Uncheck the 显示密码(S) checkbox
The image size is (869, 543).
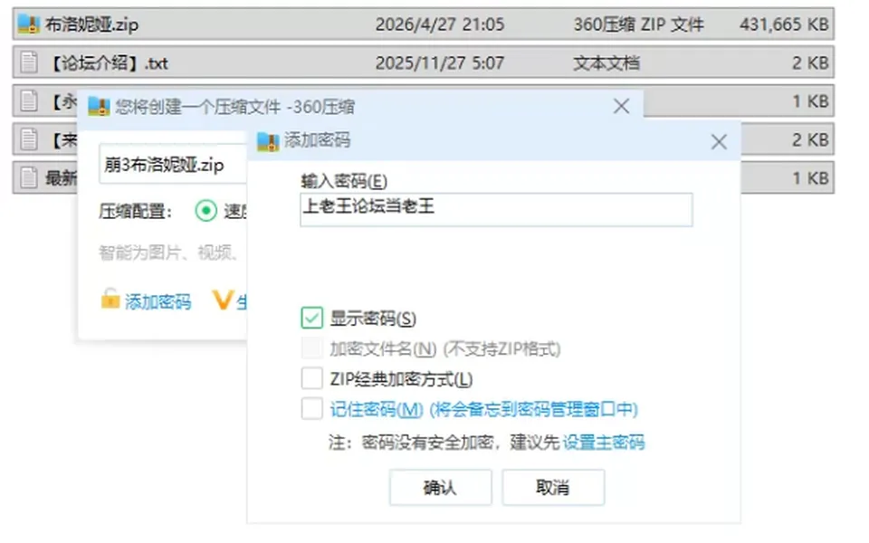[311, 318]
